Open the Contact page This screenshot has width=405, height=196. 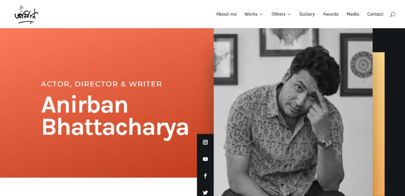tap(375, 14)
